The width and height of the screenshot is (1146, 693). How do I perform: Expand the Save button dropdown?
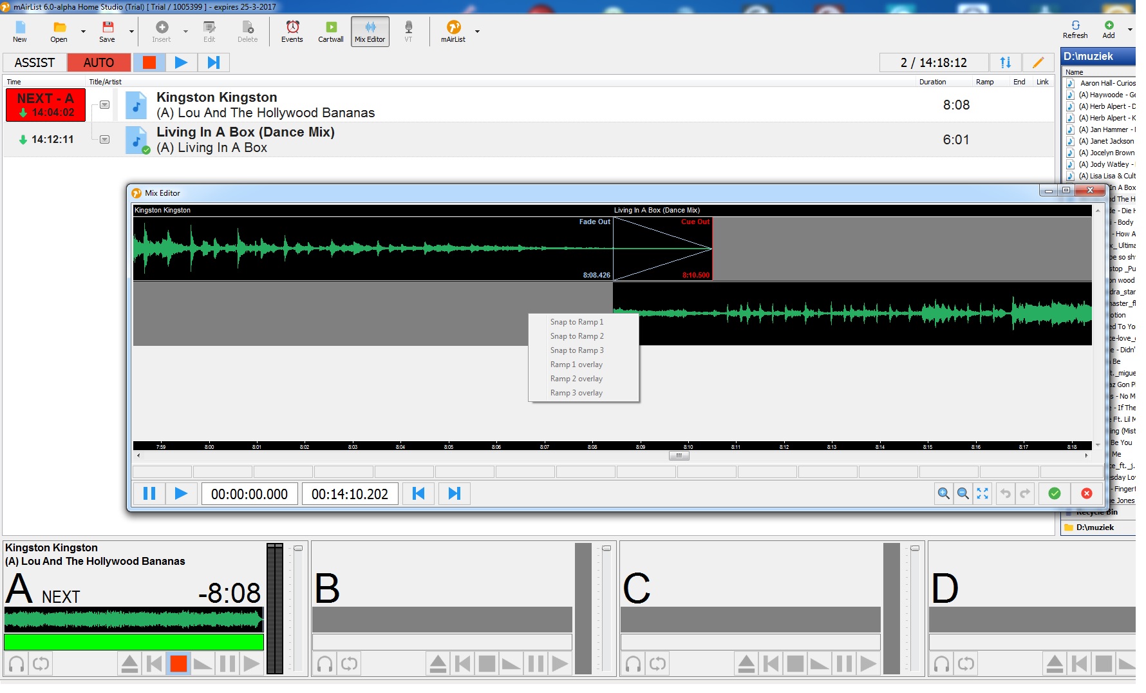click(x=131, y=31)
